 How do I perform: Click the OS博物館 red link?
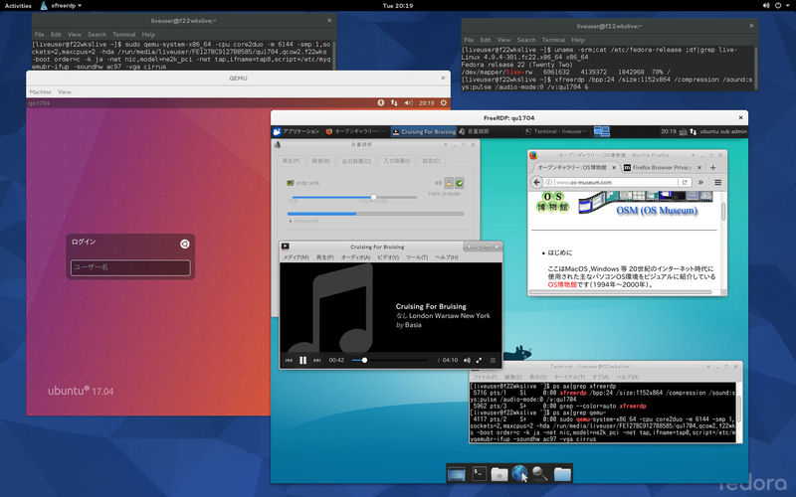(x=562, y=284)
